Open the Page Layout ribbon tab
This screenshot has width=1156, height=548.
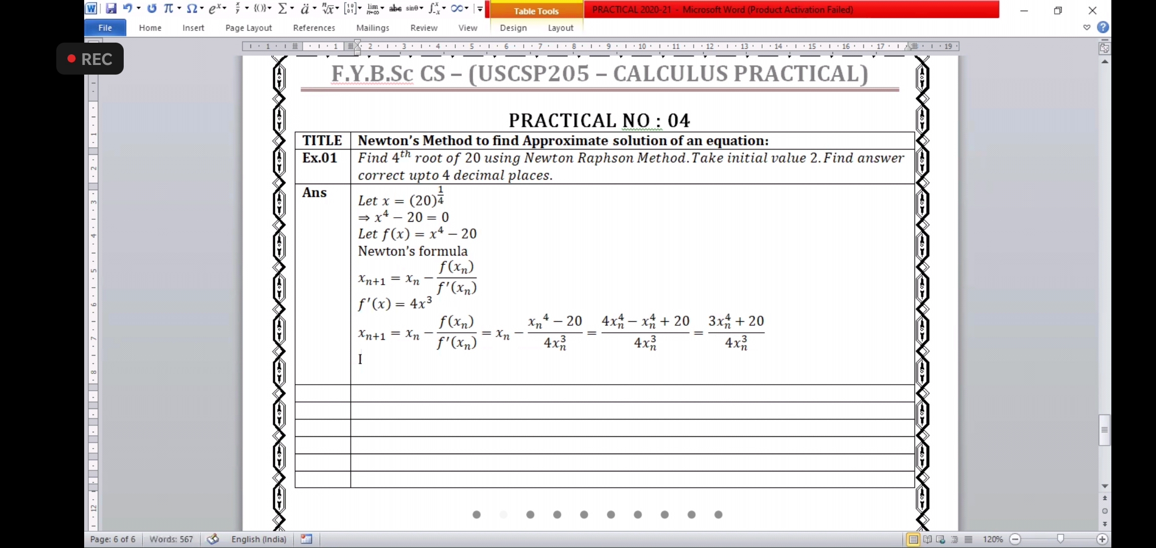coord(248,28)
